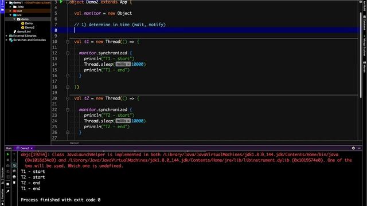
Task: Select the Demo object file in tree
Action: pyautogui.click(x=27, y=23)
